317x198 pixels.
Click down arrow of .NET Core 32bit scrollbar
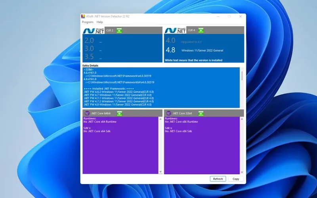[x=242, y=172]
